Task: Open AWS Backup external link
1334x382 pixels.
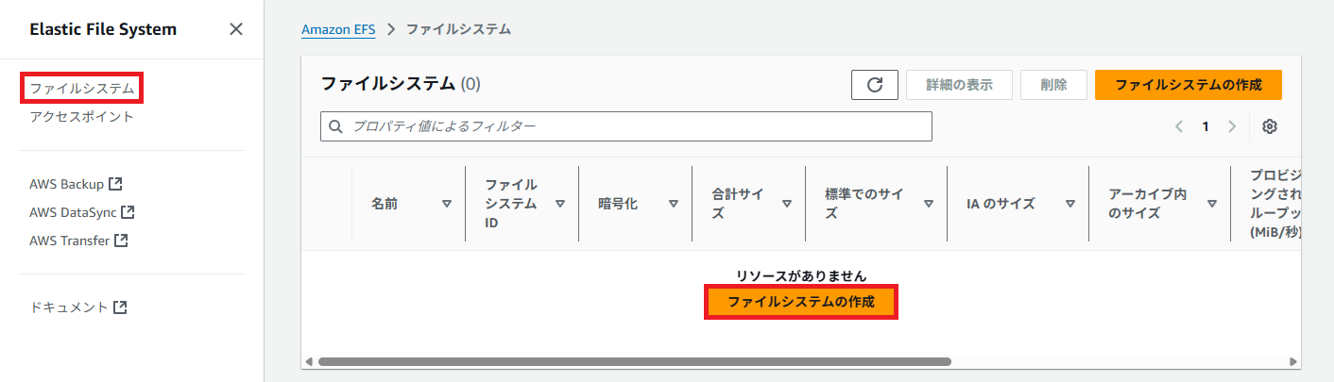Action: pos(76,184)
